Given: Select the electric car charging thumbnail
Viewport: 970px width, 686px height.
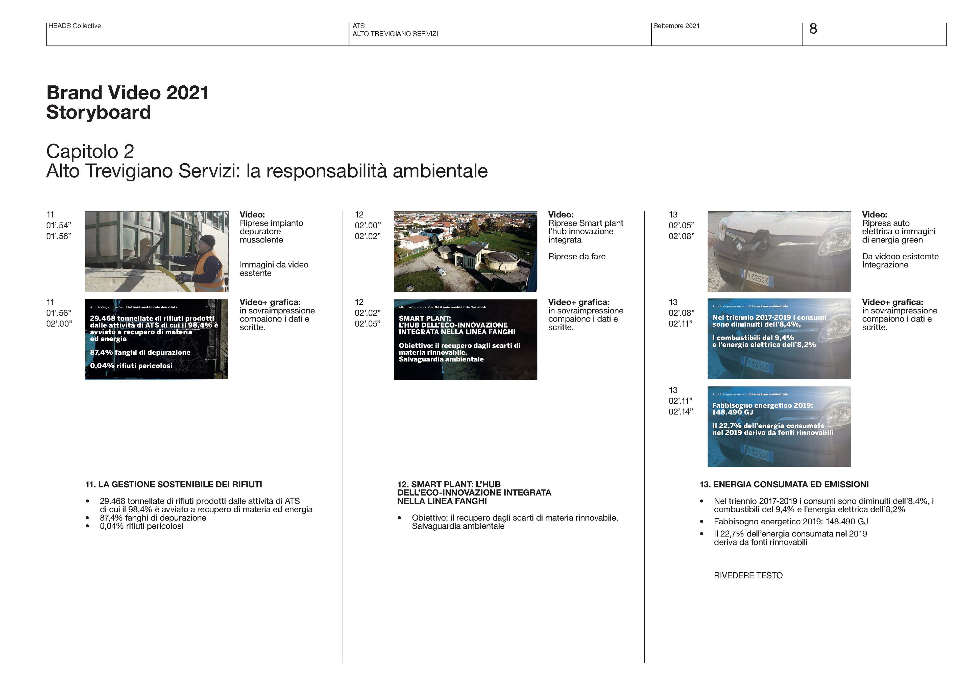Looking at the screenshot, I should [779, 251].
